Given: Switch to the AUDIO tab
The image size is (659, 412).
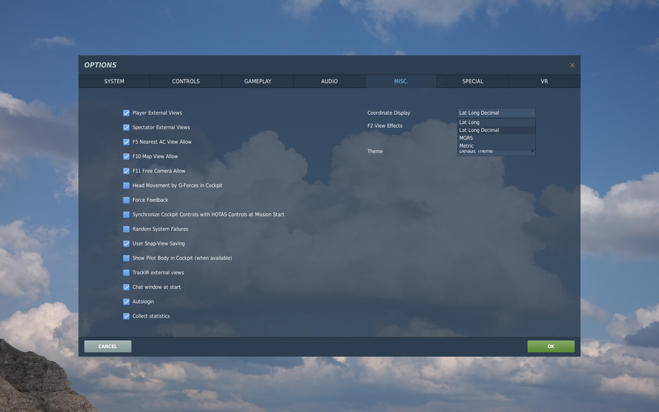Looking at the screenshot, I should tap(329, 80).
